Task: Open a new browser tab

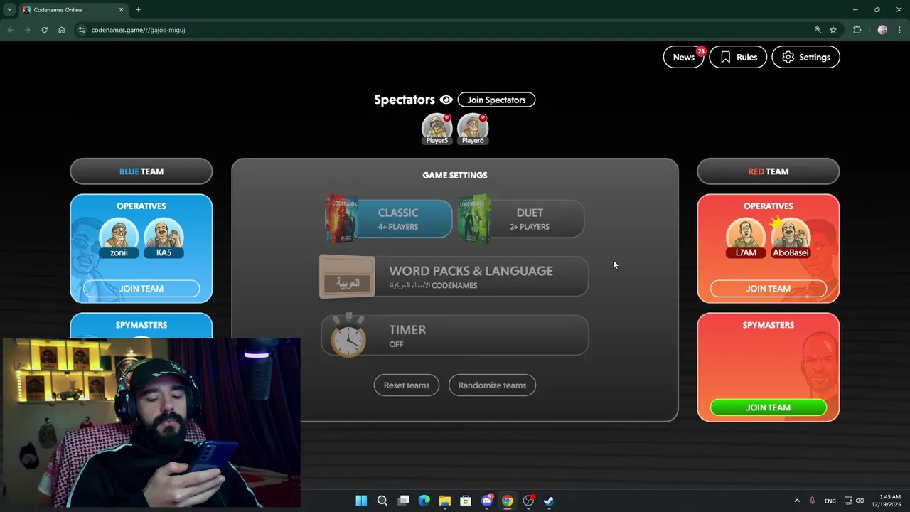Action: coord(138,10)
